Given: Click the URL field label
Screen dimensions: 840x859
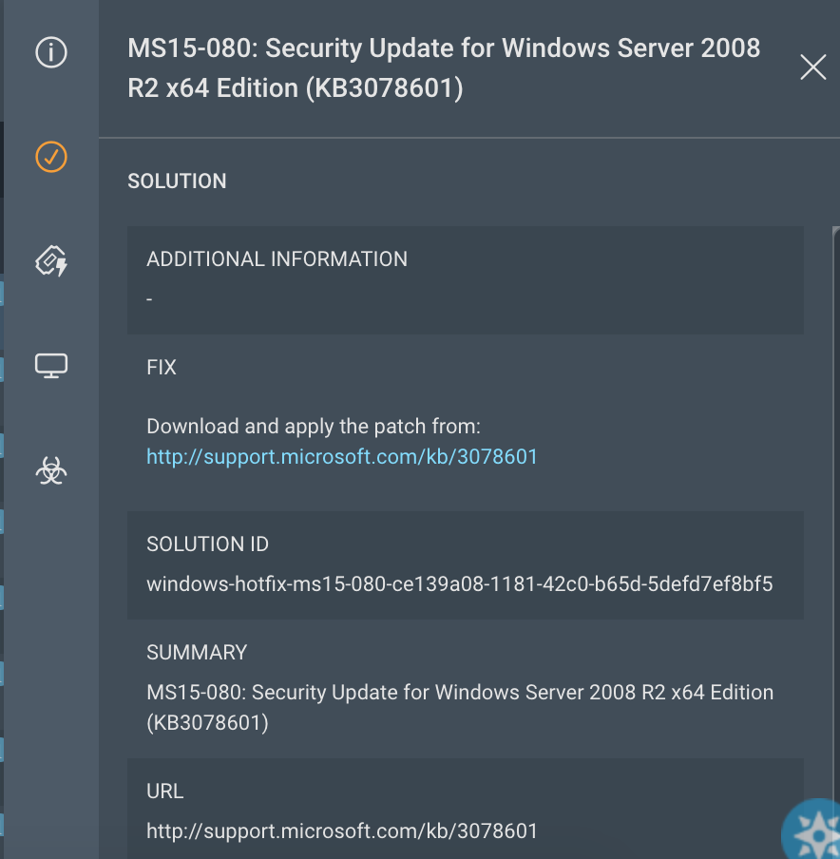Looking at the screenshot, I should (164, 792).
